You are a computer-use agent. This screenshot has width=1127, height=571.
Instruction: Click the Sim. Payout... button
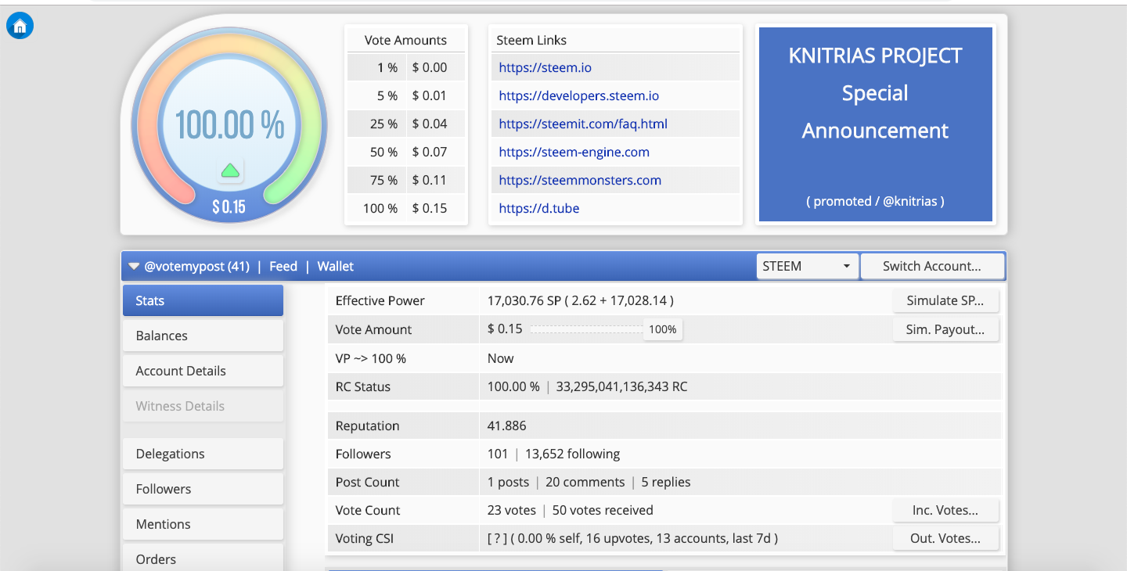click(945, 329)
